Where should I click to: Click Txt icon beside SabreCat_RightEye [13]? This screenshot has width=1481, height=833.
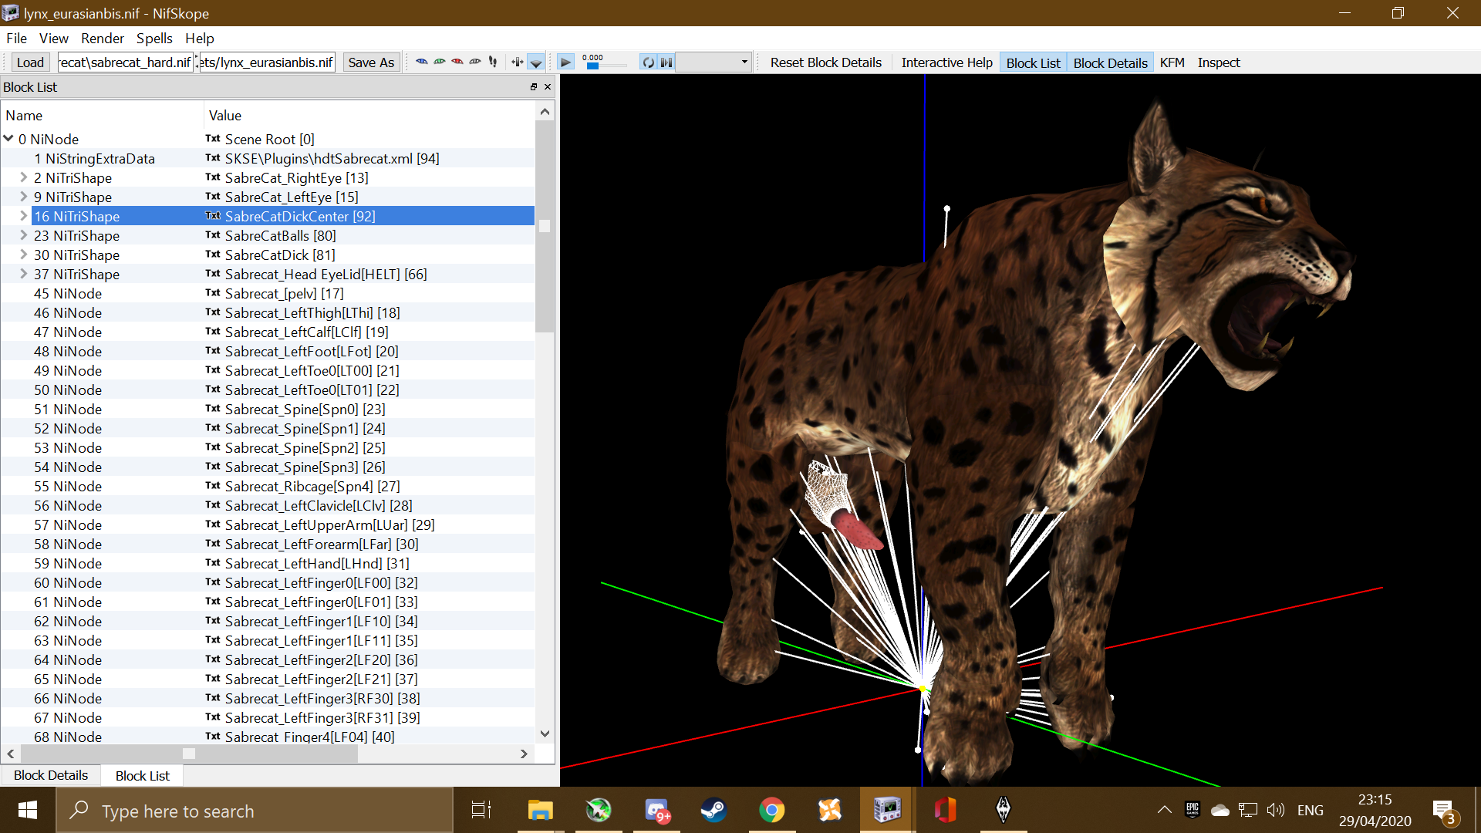tap(213, 177)
